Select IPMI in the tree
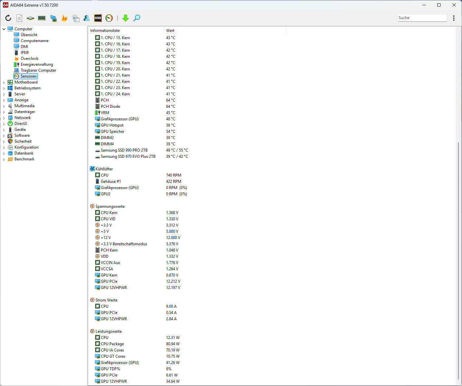The height and width of the screenshot is (386, 462). pos(25,53)
